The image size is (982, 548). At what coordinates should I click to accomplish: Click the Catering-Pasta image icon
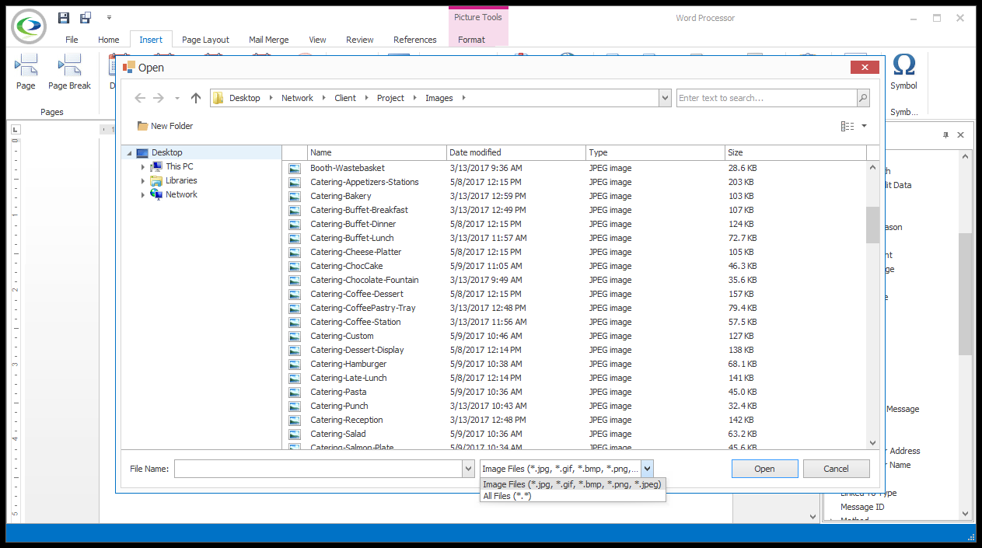295,392
